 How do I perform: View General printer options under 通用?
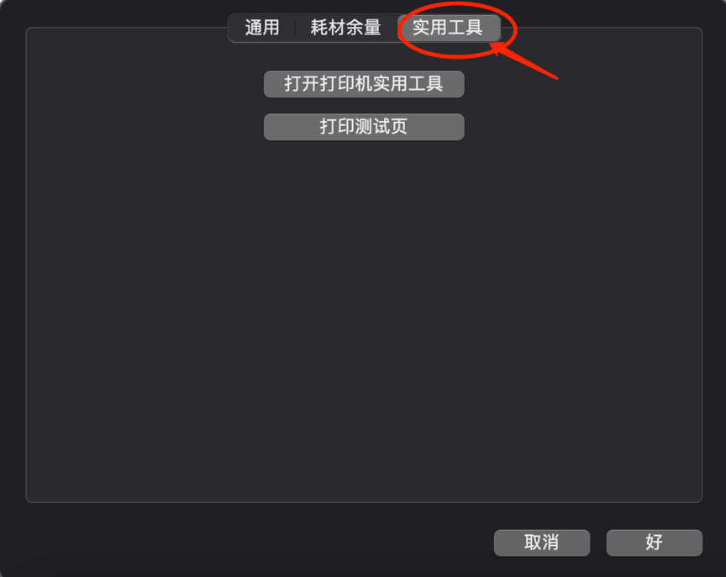point(262,28)
